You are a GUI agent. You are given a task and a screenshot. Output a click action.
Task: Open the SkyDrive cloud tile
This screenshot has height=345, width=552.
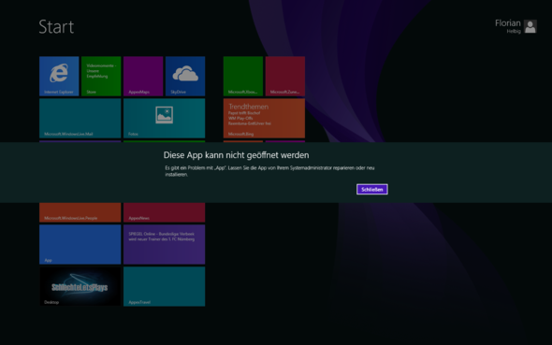point(185,76)
